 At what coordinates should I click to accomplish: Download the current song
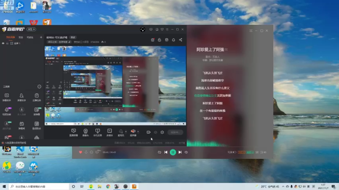pyautogui.click(x=86, y=152)
